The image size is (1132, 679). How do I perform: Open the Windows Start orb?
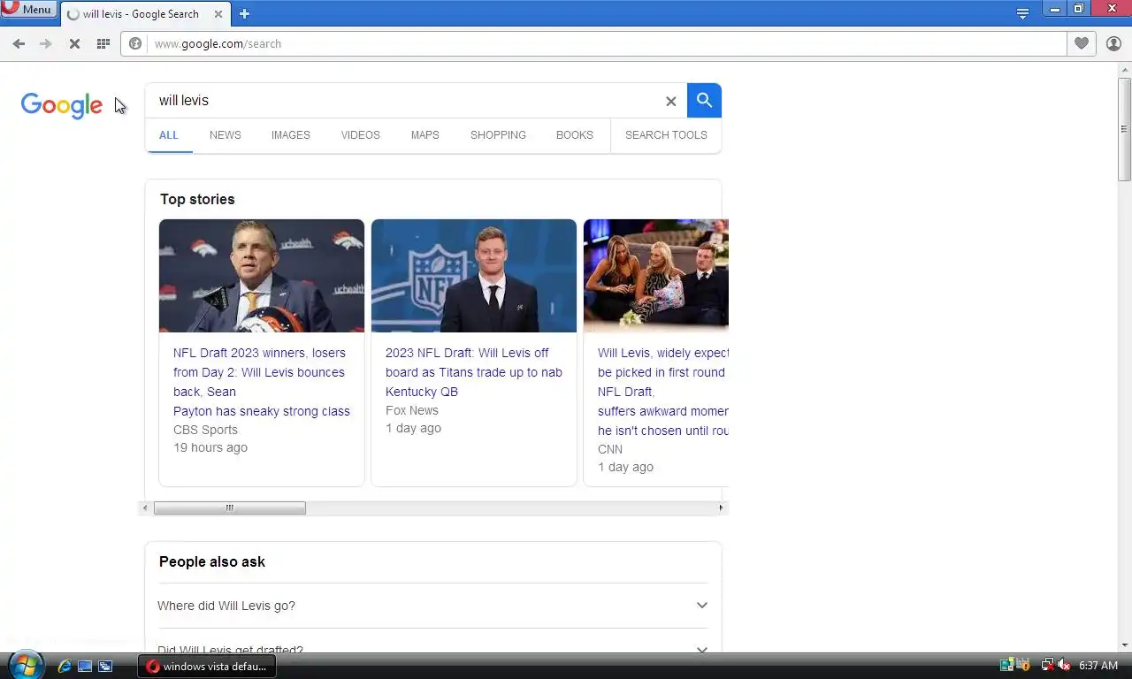pos(25,665)
